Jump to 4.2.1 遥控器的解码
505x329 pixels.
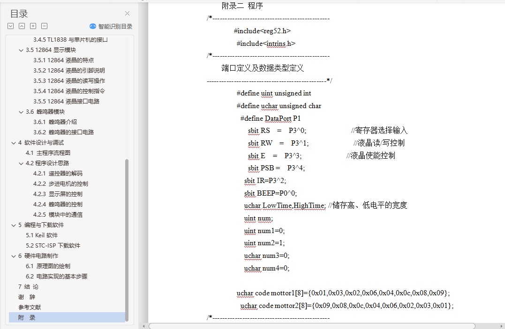pos(58,173)
